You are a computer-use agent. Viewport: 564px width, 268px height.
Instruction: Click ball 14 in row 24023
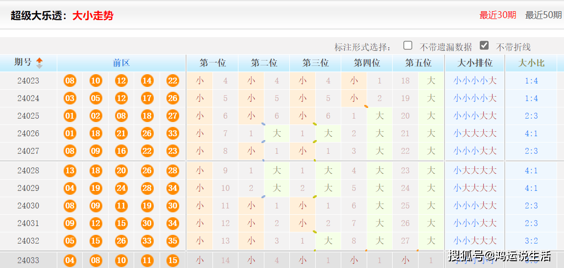coord(147,81)
